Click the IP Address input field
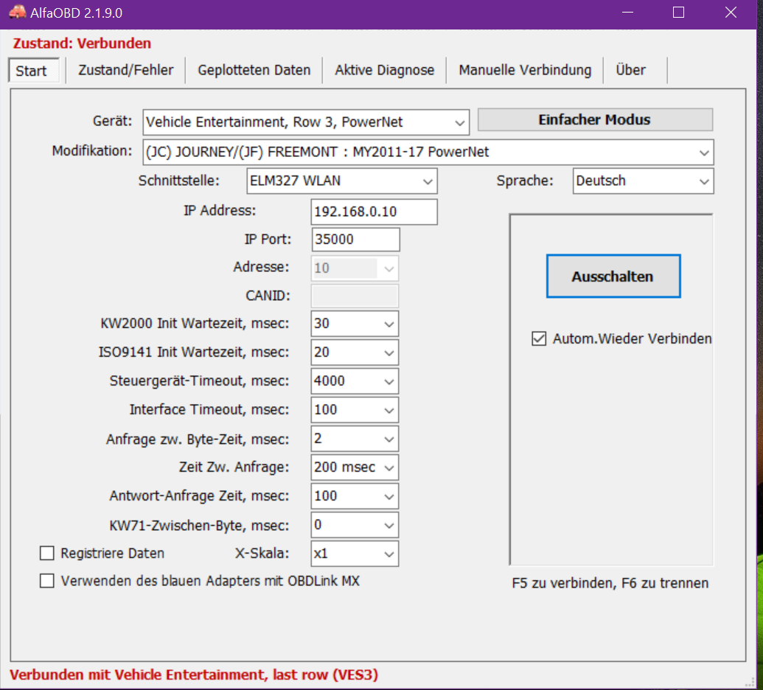This screenshot has height=690, width=763. (x=374, y=212)
